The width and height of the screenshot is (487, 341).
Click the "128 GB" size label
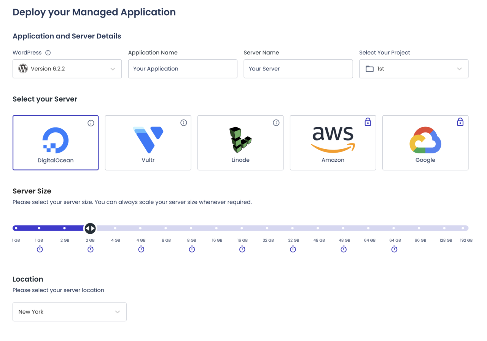click(x=446, y=241)
